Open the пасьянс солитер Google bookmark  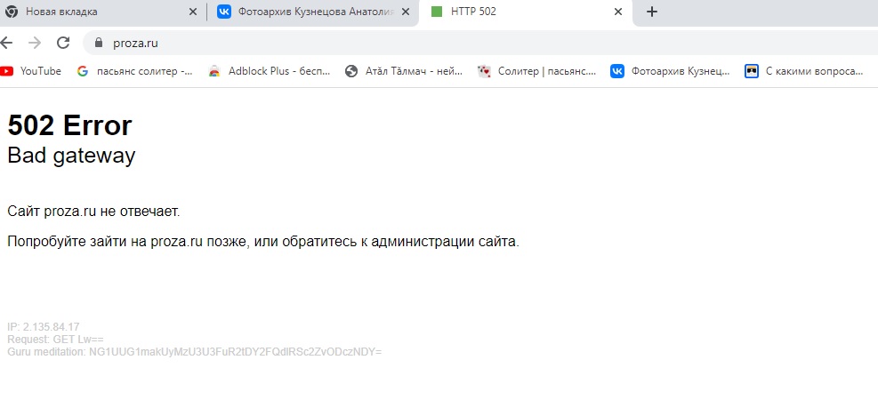click(135, 71)
